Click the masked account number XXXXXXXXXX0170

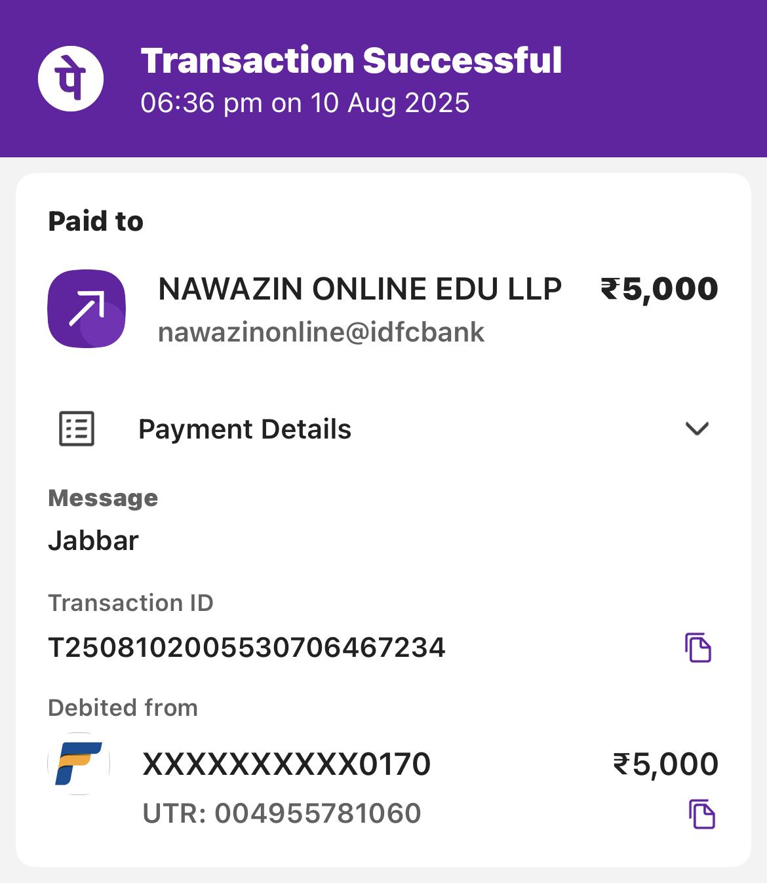pyautogui.click(x=286, y=764)
